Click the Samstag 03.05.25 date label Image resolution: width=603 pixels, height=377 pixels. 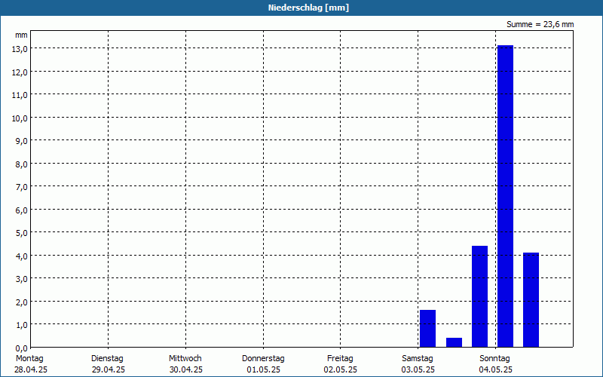pos(418,364)
